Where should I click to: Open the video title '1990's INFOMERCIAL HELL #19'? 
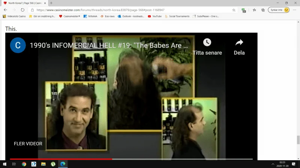pos(109,45)
